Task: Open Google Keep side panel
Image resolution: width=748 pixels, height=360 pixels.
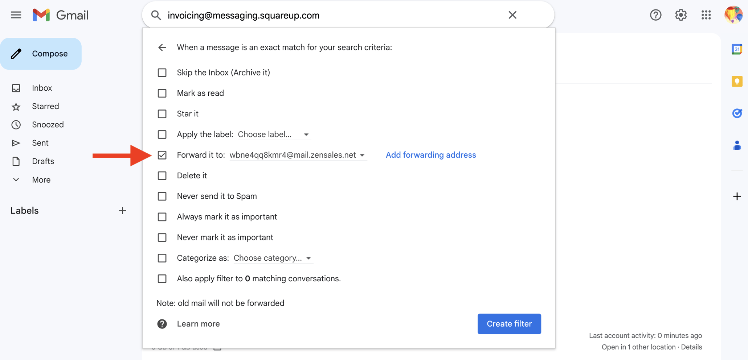Action: [x=737, y=81]
